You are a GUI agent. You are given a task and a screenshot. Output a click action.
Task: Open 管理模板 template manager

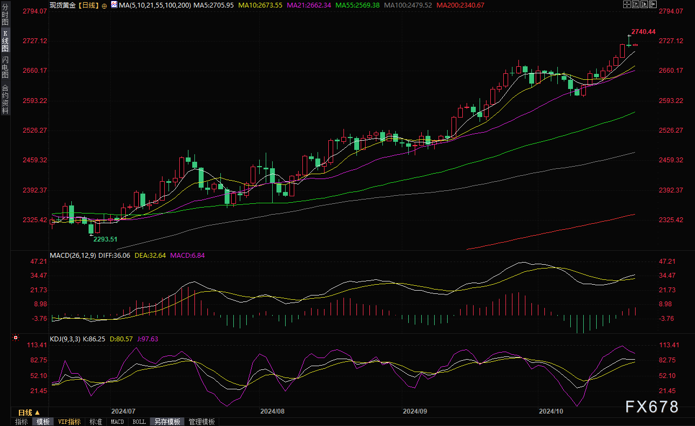pos(201,422)
